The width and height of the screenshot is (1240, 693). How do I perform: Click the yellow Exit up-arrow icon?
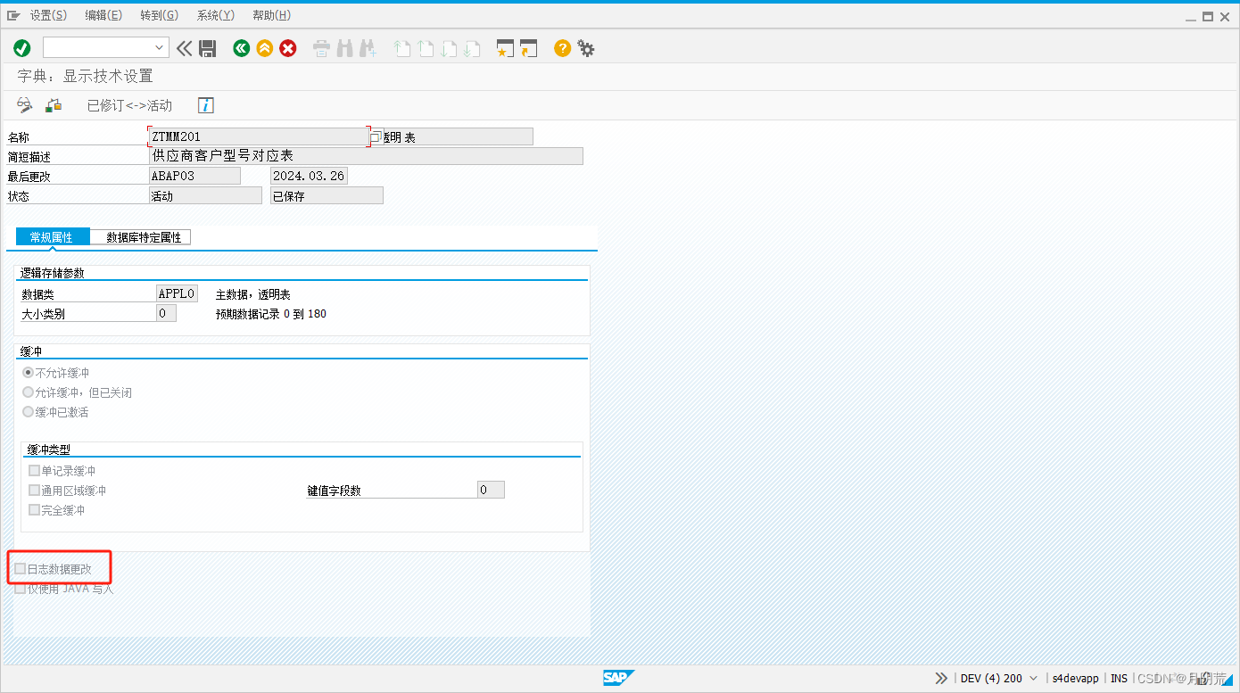tap(264, 48)
